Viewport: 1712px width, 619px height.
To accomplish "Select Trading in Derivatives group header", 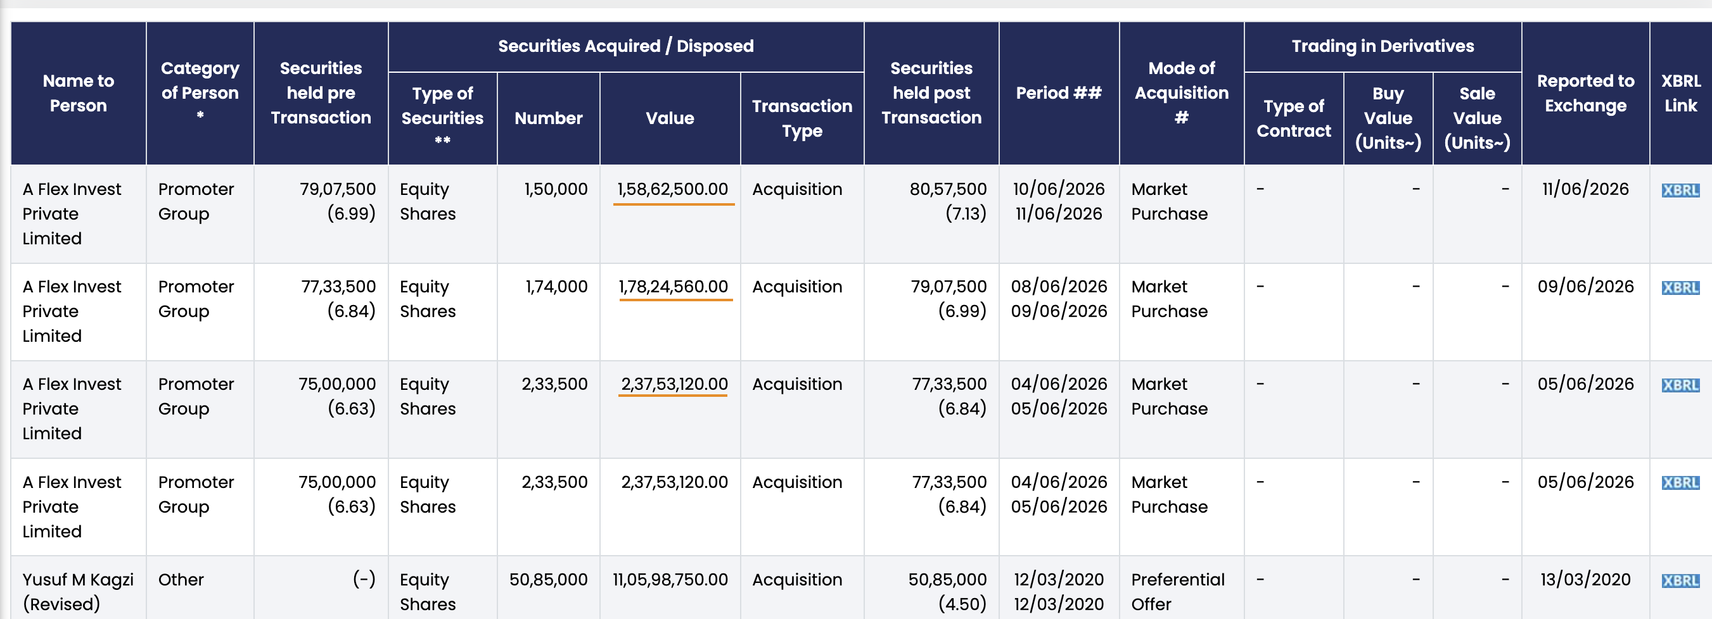I will tap(1383, 46).
